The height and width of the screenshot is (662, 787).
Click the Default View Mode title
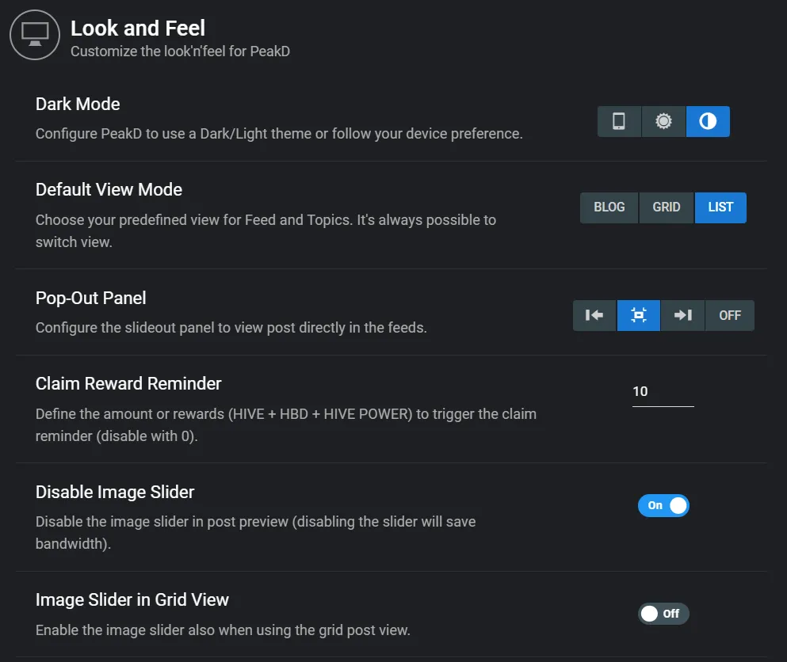pyautogui.click(x=109, y=189)
